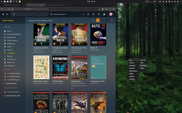Click the back arrow in library header
Viewport: 182px width, 113px height.
click(x=7, y=14)
